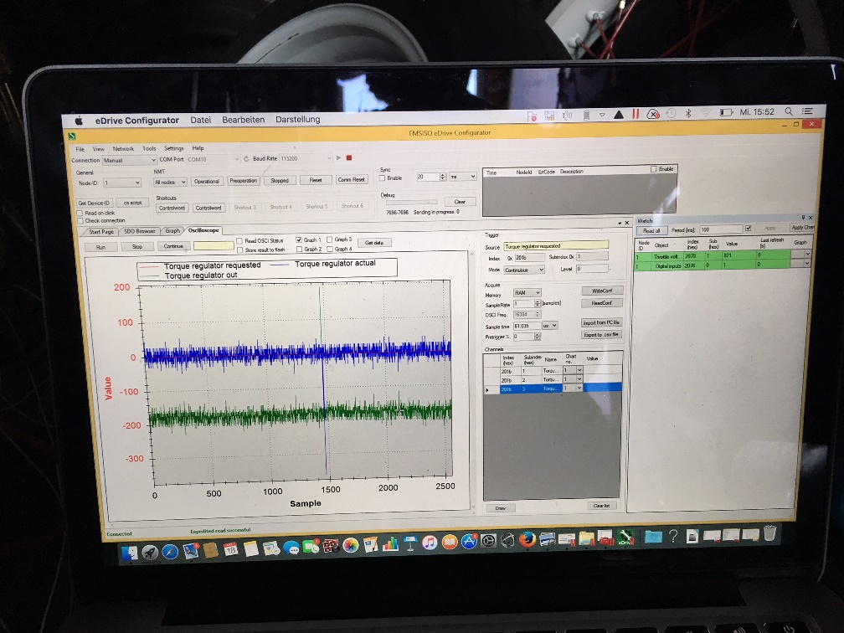Click the red stop connection icon
Image resolution: width=844 pixels, height=633 pixels.
pos(349,157)
